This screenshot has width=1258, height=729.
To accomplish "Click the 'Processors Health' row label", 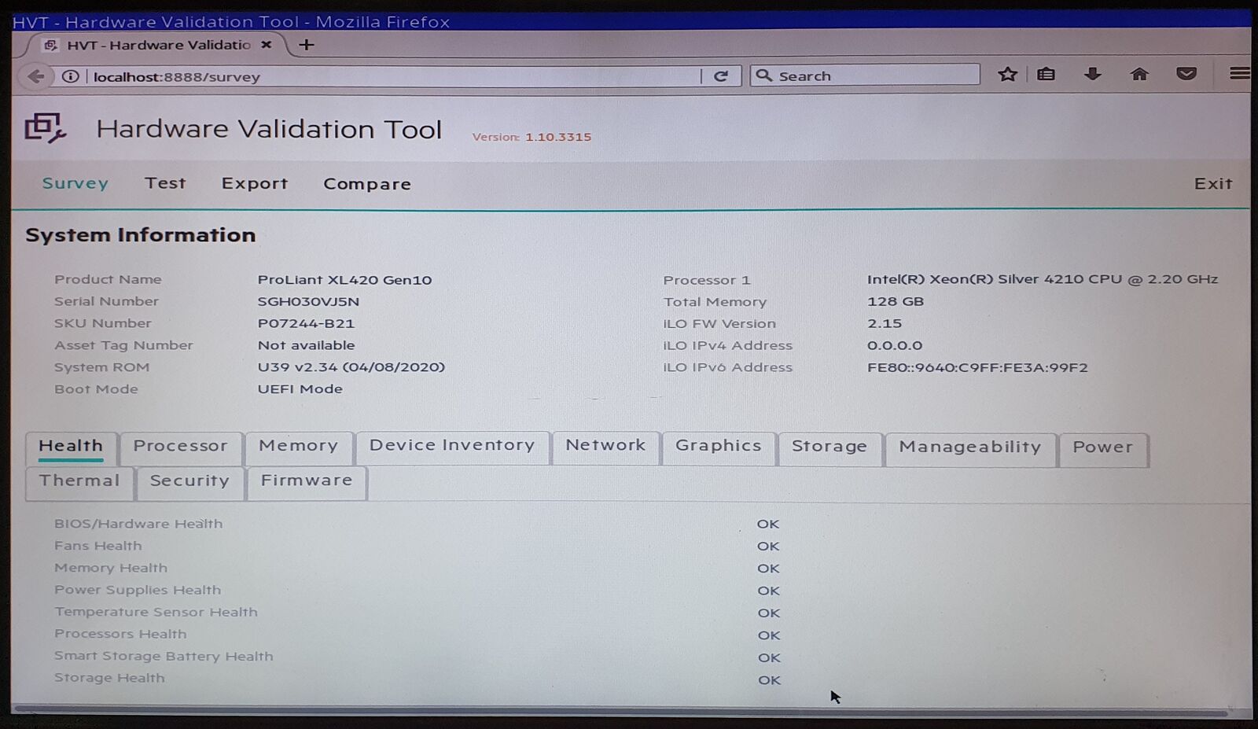I will (x=120, y=634).
